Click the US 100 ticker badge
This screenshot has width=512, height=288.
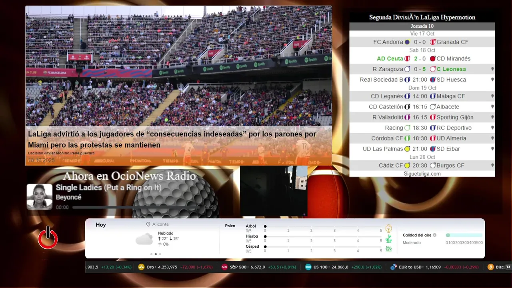(x=308, y=267)
